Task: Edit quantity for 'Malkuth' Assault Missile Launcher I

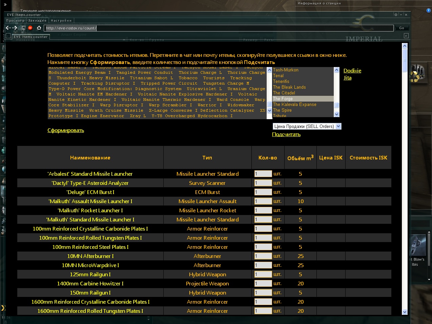Action: tap(263, 201)
